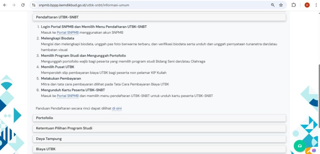Click the zoom magnifier icon in address bar
320x154 pixels.
(272, 5)
